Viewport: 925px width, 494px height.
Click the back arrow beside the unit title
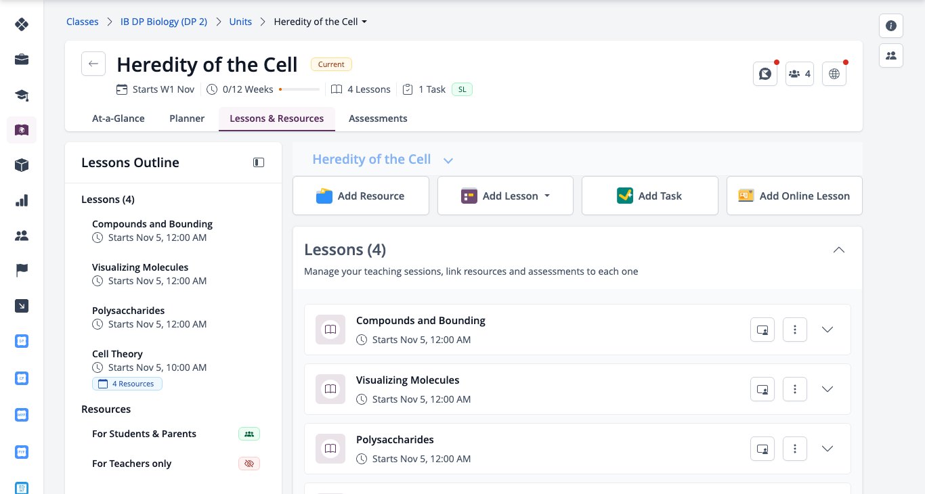point(93,64)
